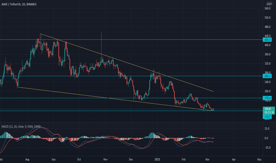Image resolution: width=276 pixels, height=163 pixels.
Task: Select the 114.7 horizontal line price label
Action: point(267,117)
